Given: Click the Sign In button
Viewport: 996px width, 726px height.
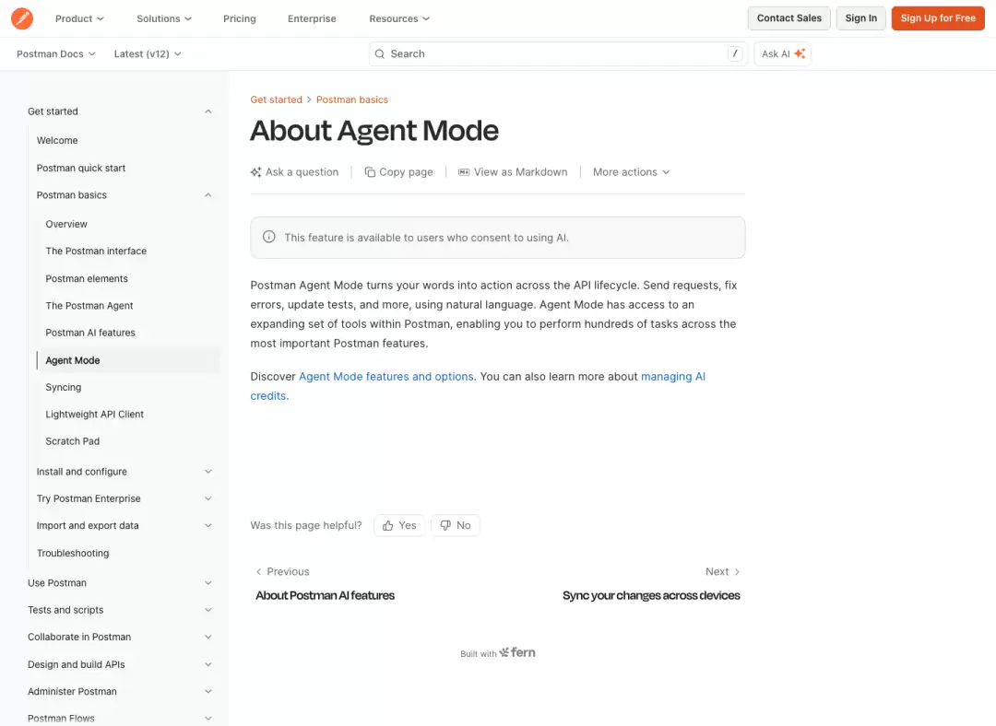Looking at the screenshot, I should [860, 18].
